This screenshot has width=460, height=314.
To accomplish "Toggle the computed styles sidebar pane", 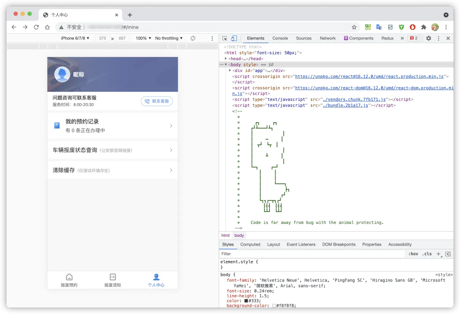I will click(448, 254).
